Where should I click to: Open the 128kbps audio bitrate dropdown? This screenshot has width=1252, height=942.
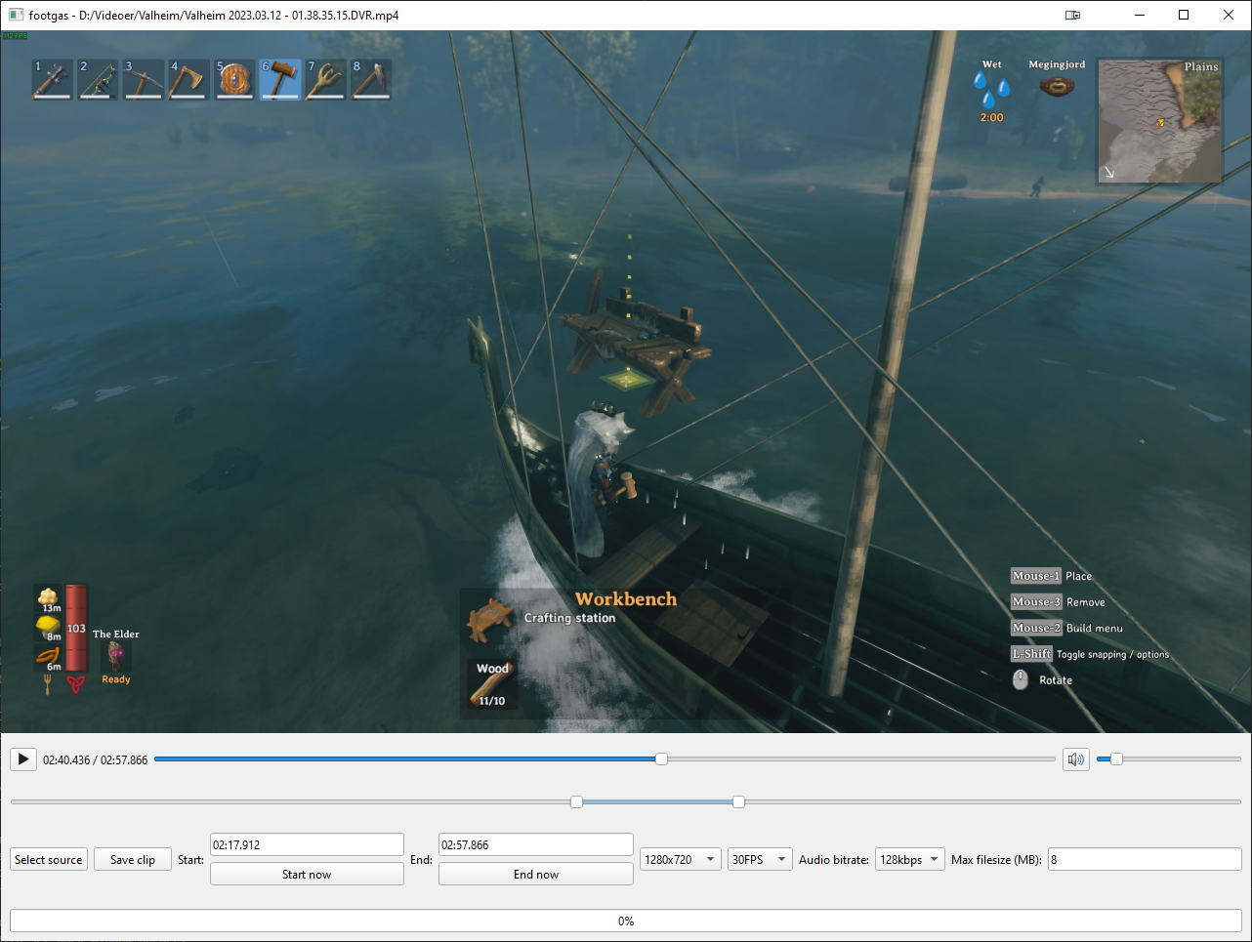click(x=910, y=860)
